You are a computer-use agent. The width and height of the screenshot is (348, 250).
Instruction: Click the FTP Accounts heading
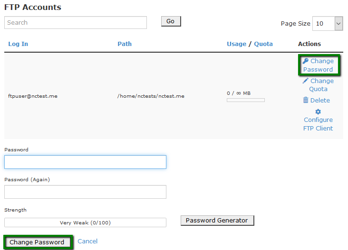(x=33, y=7)
